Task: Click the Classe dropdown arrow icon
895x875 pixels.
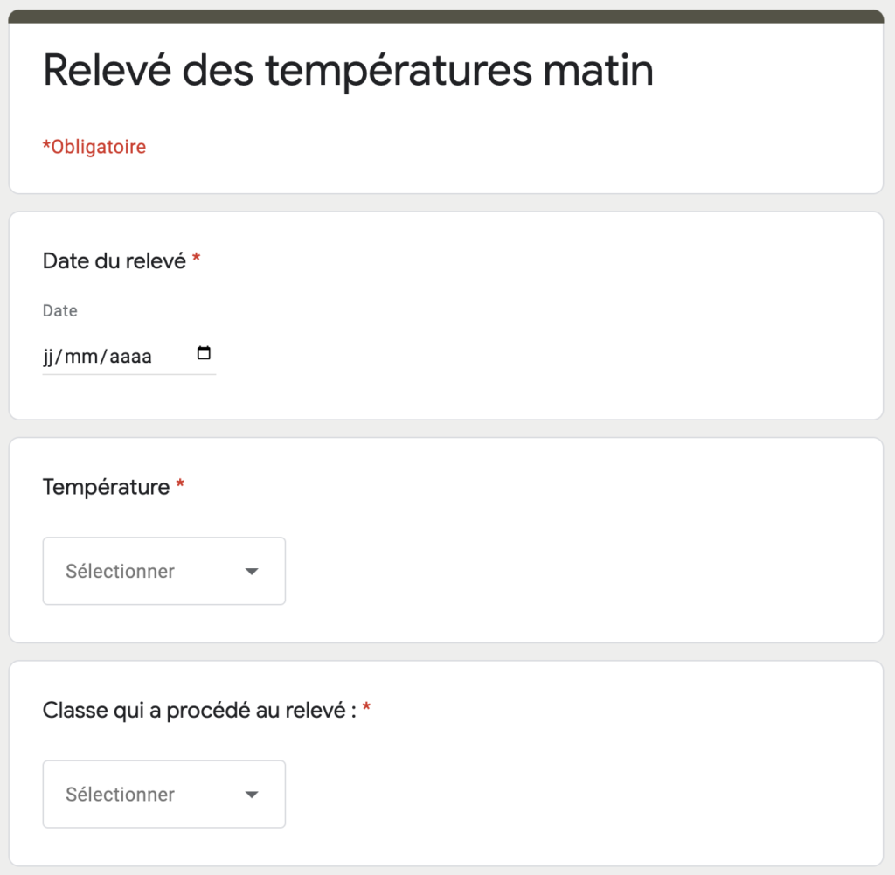Action: [252, 795]
